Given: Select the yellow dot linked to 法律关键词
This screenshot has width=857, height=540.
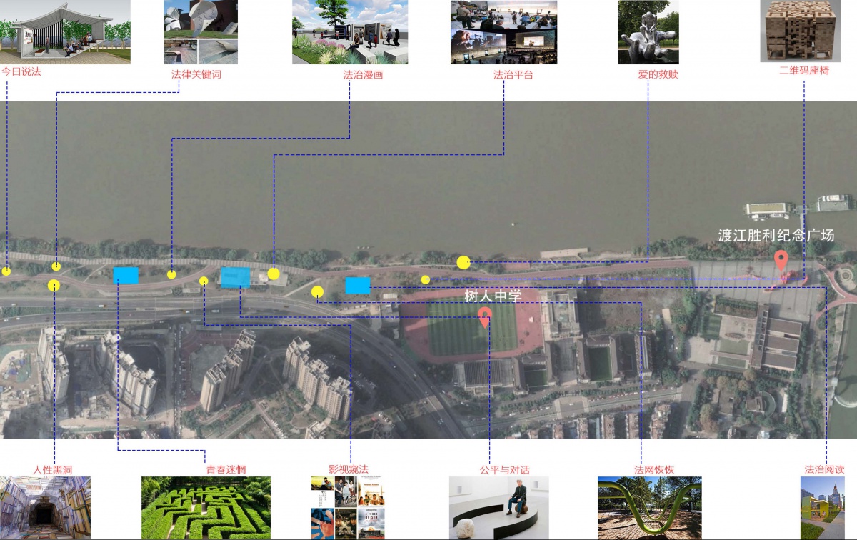Looking at the screenshot, I should 56,266.
